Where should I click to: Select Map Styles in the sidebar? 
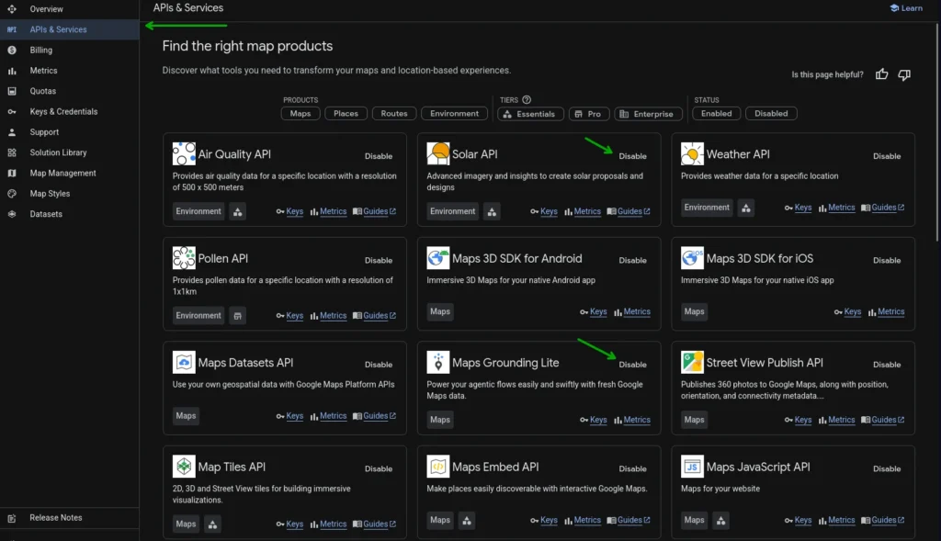pos(50,194)
